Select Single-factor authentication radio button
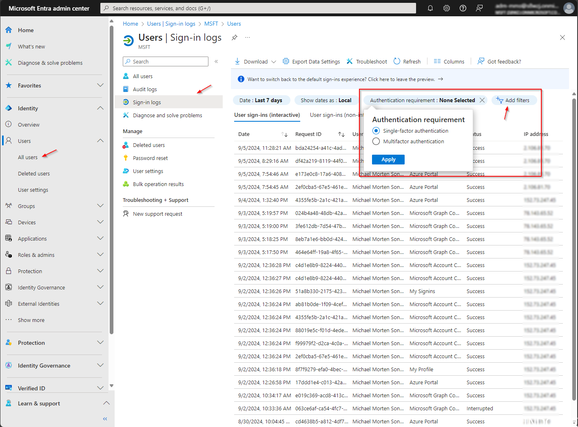Viewport: 578px width, 427px height. (376, 131)
